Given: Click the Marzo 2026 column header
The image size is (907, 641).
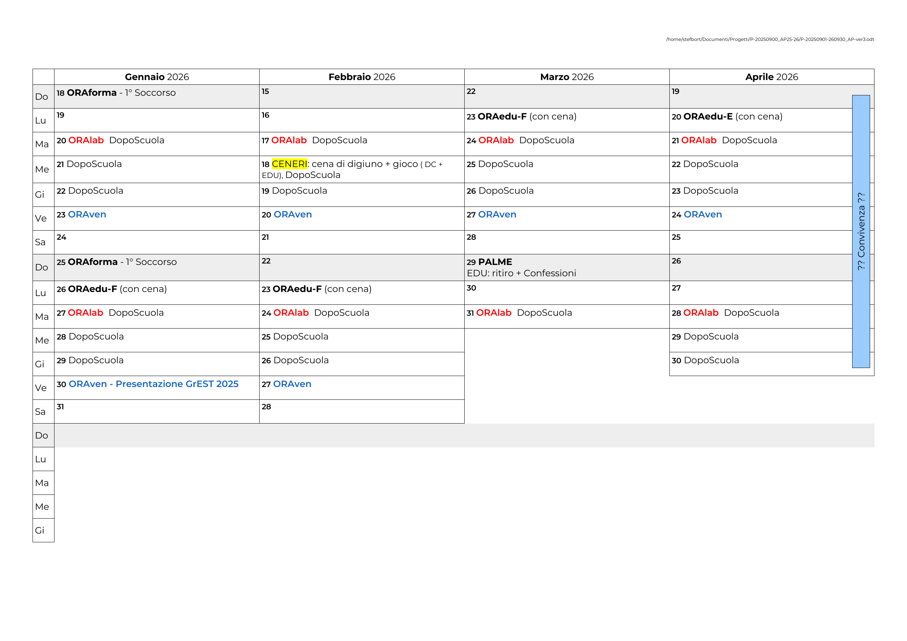Looking at the screenshot, I should [567, 77].
